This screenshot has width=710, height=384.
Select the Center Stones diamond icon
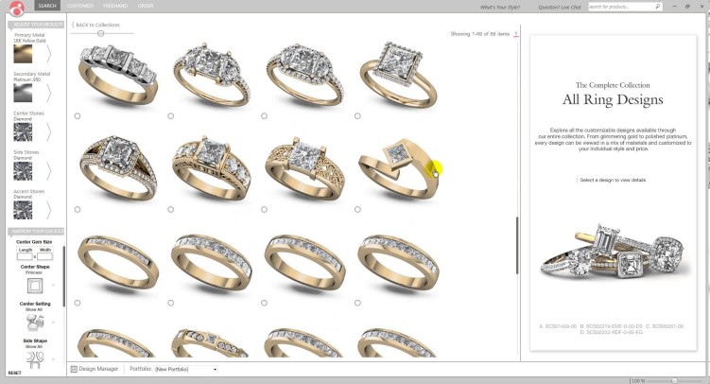coord(22,132)
